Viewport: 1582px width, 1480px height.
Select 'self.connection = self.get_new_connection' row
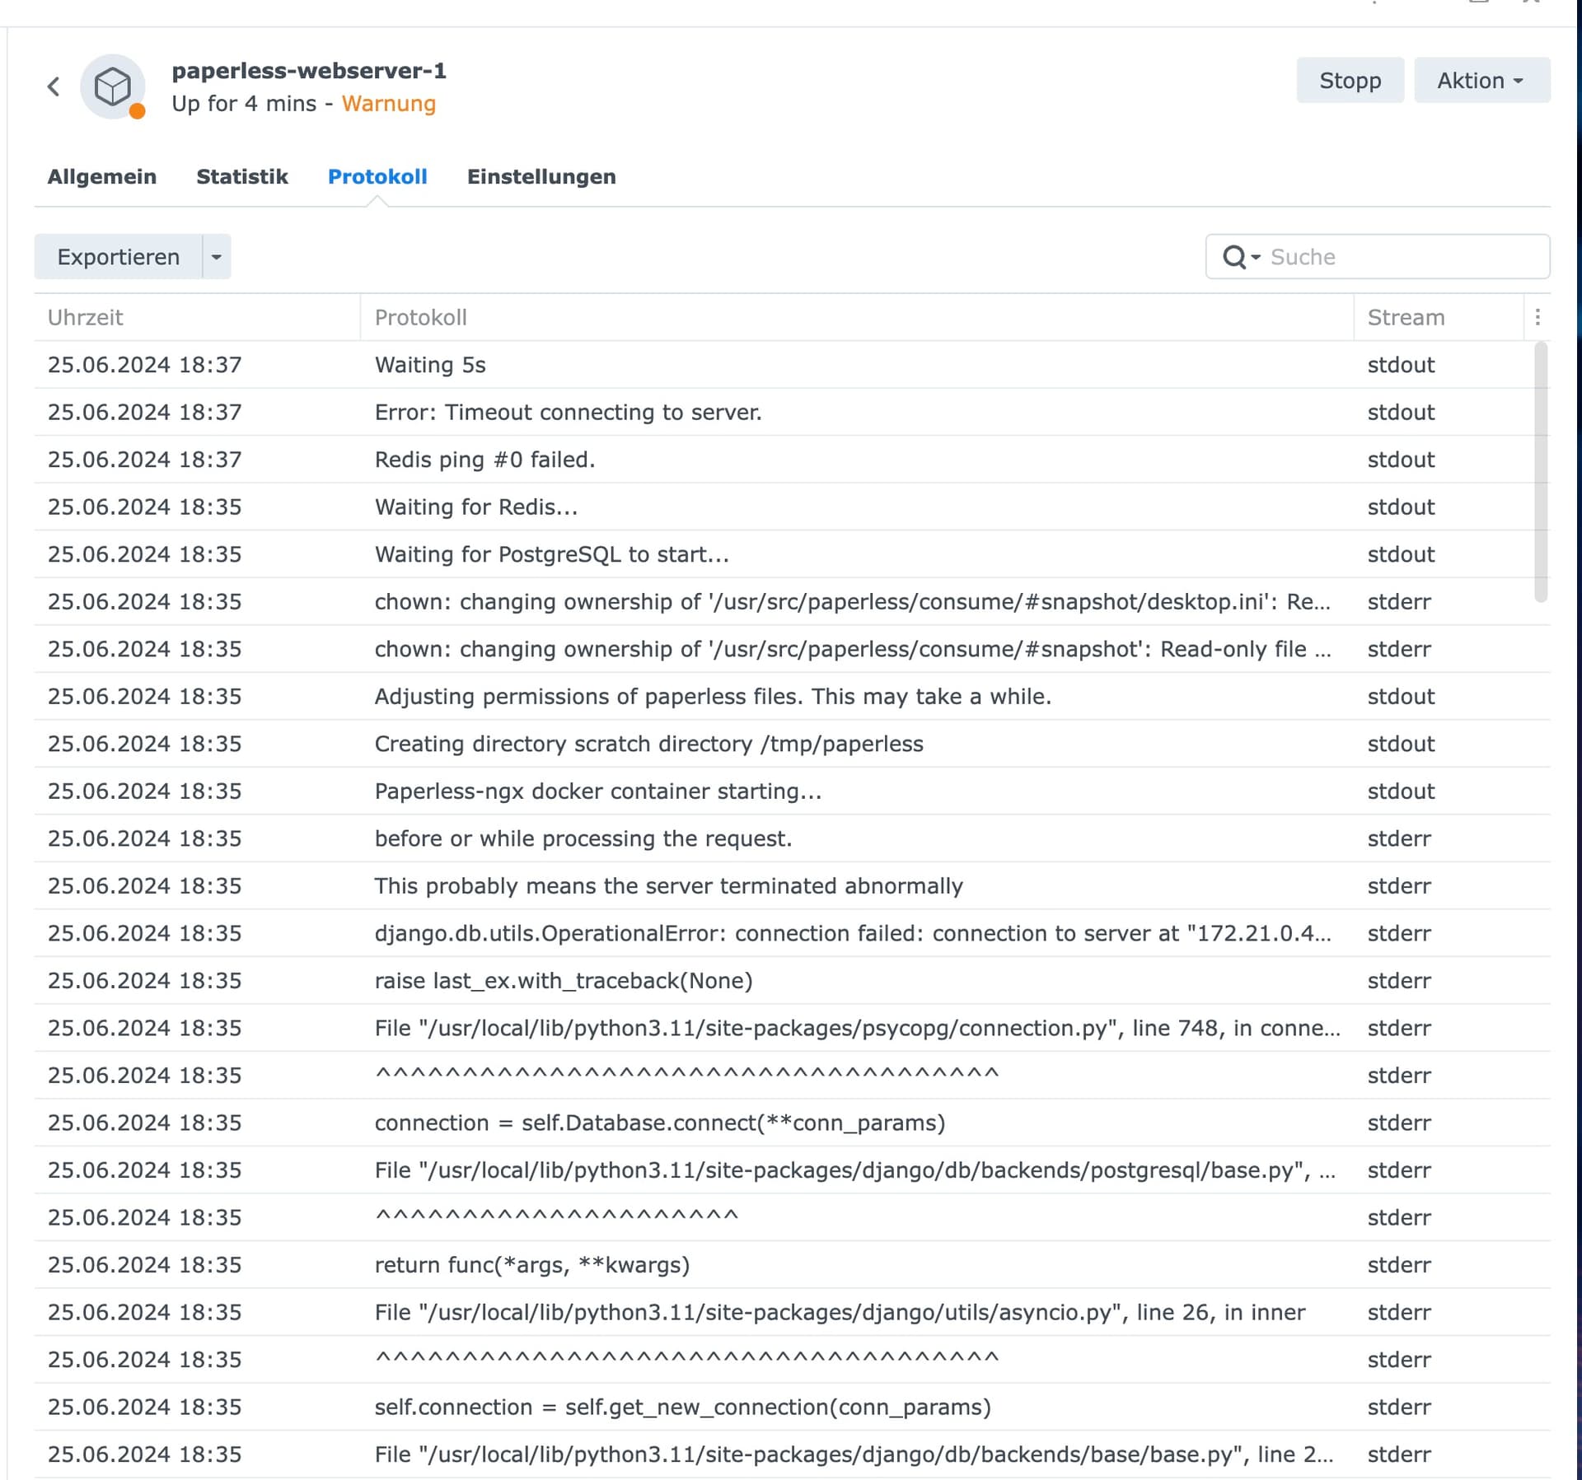(792, 1407)
